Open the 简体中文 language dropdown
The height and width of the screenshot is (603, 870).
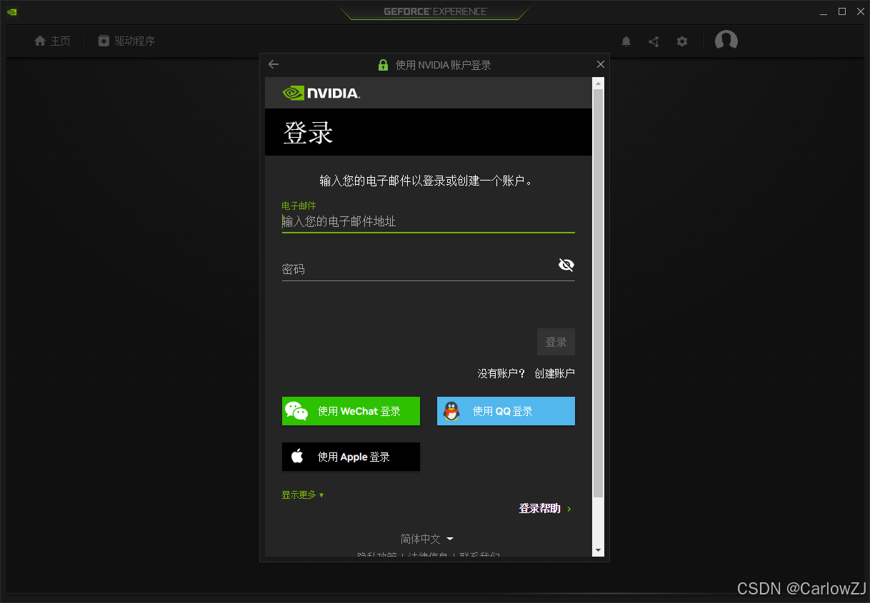coord(427,539)
